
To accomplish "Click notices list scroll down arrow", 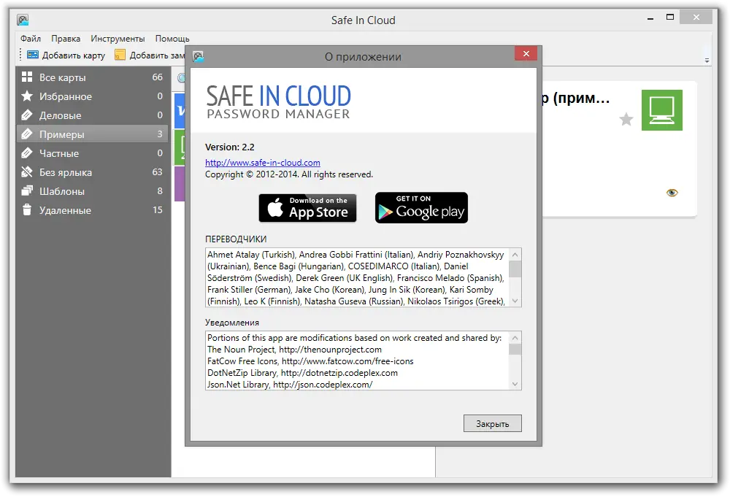I will point(515,384).
